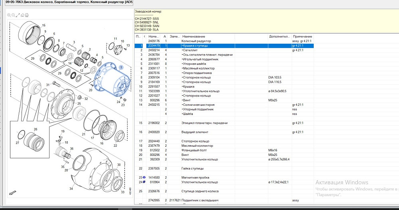The width and height of the screenshot is (399, 210).
Task: Click the print diagram icon
Action: click(x=27, y=15)
